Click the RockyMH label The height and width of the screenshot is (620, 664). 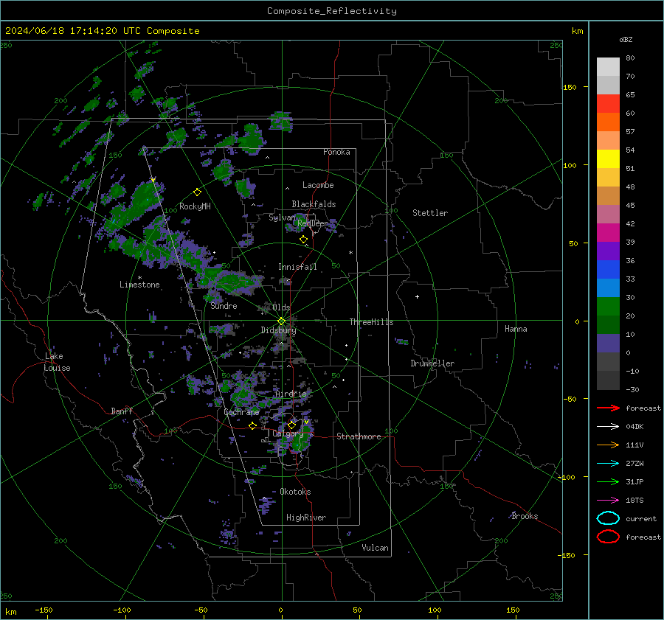point(195,206)
